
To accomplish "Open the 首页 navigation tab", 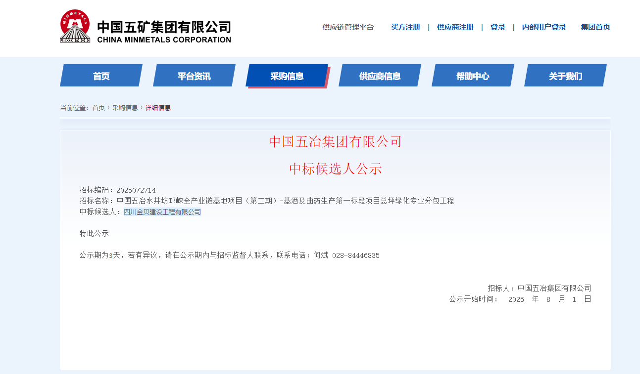I will pos(101,76).
